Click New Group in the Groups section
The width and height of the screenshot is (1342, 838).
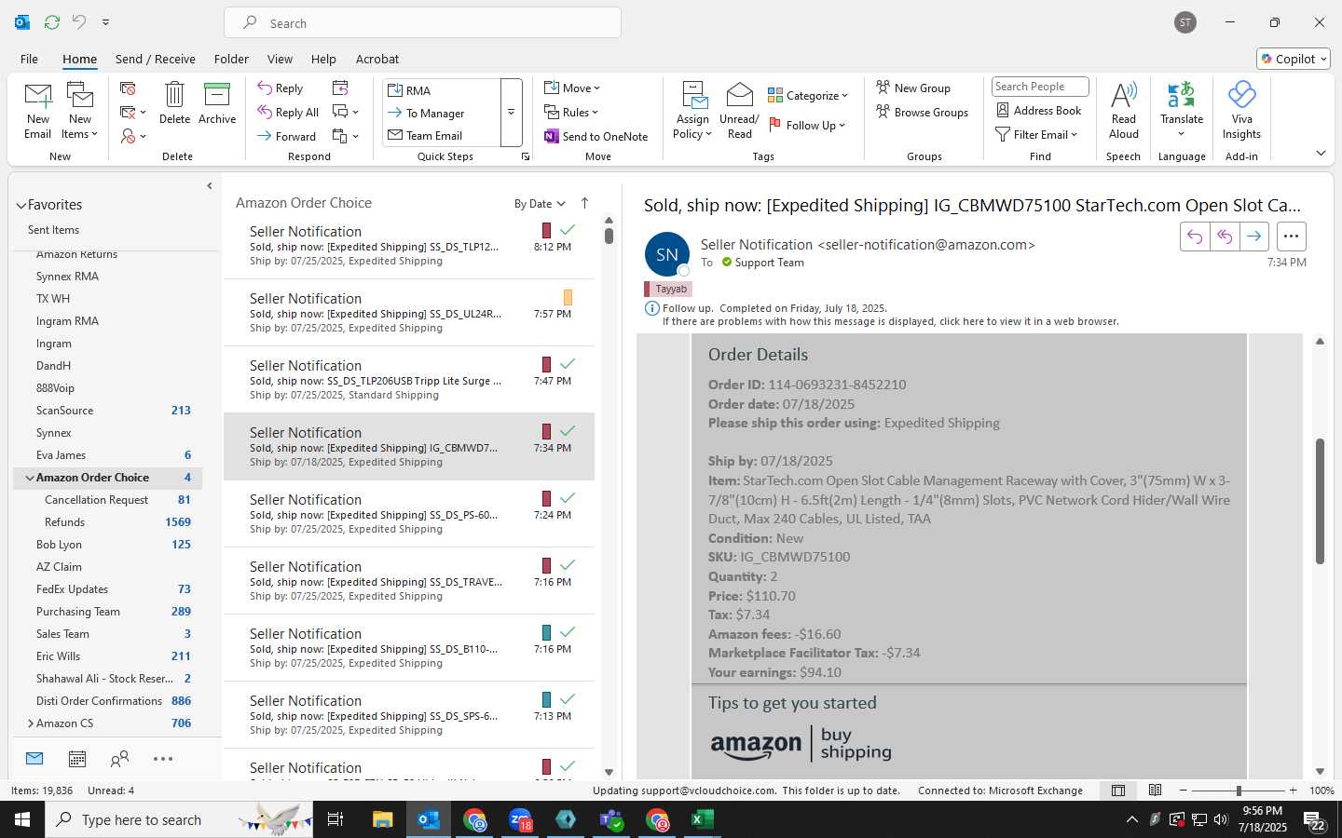(x=913, y=88)
